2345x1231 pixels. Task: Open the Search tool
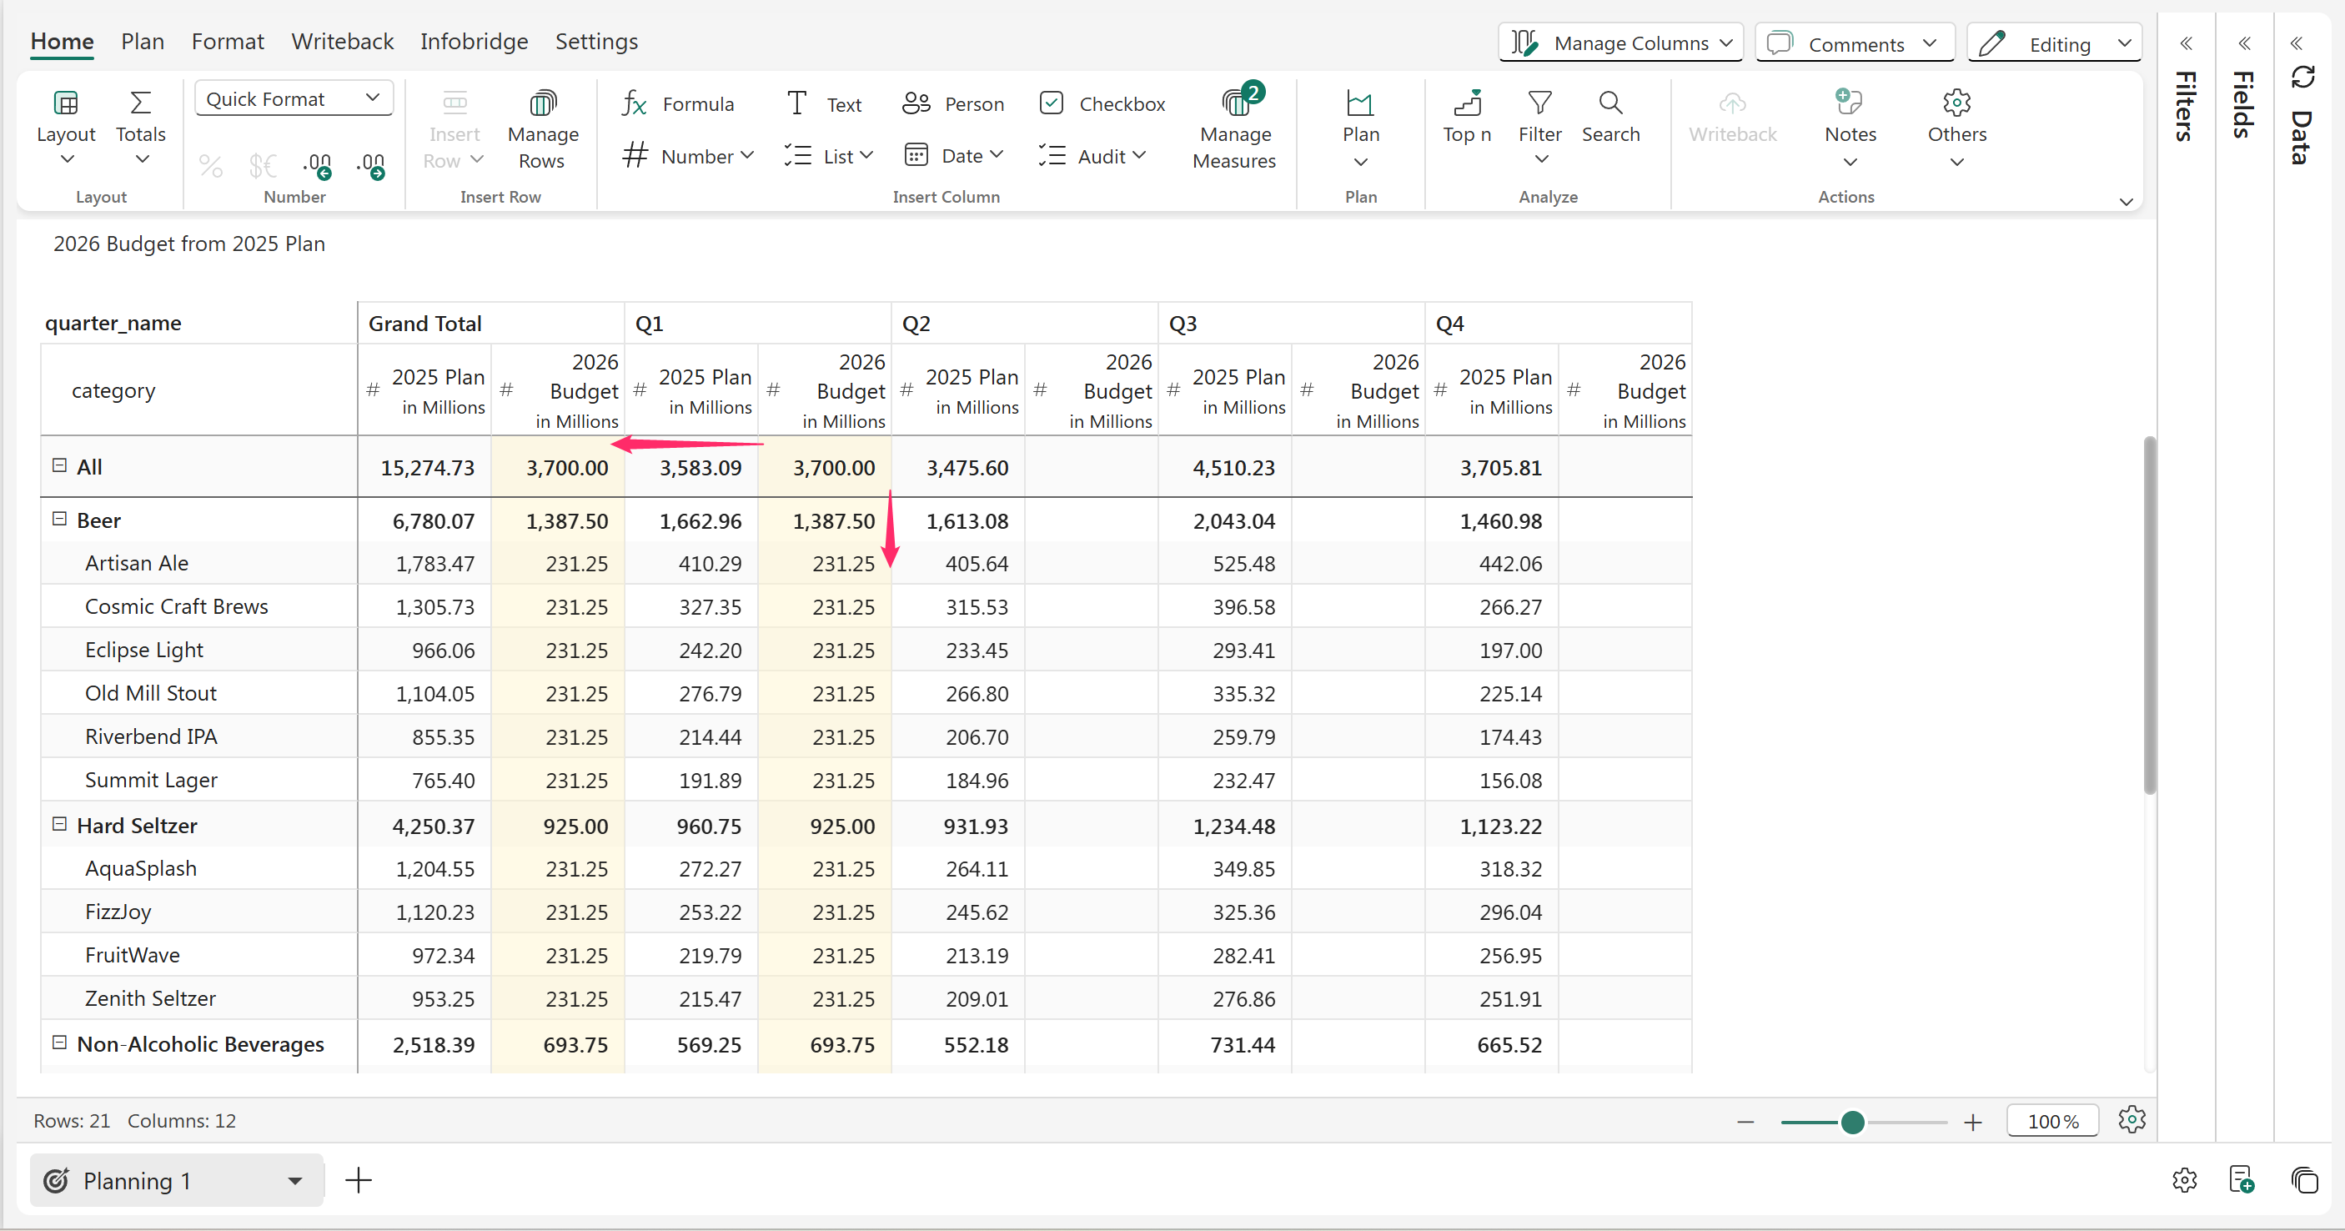pos(1609,117)
